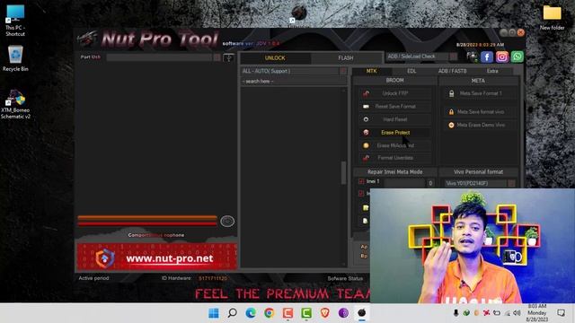The height and width of the screenshot is (323, 575).
Task: Expand the Port Usb dropdown arrow
Action: pyautogui.click(x=217, y=57)
